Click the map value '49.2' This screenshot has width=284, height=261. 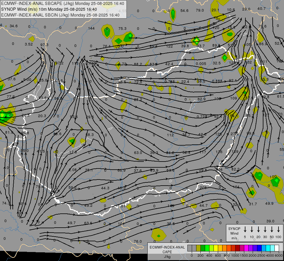pyautogui.click(x=88, y=205)
